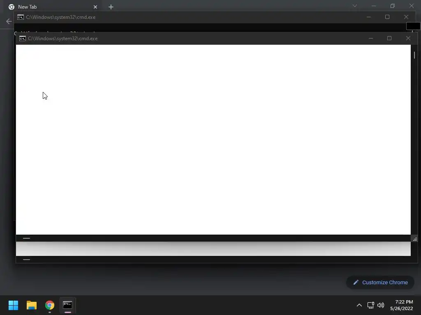Open a new Chrome tab with plus
Image resolution: width=421 pixels, height=315 pixels.
tap(111, 7)
